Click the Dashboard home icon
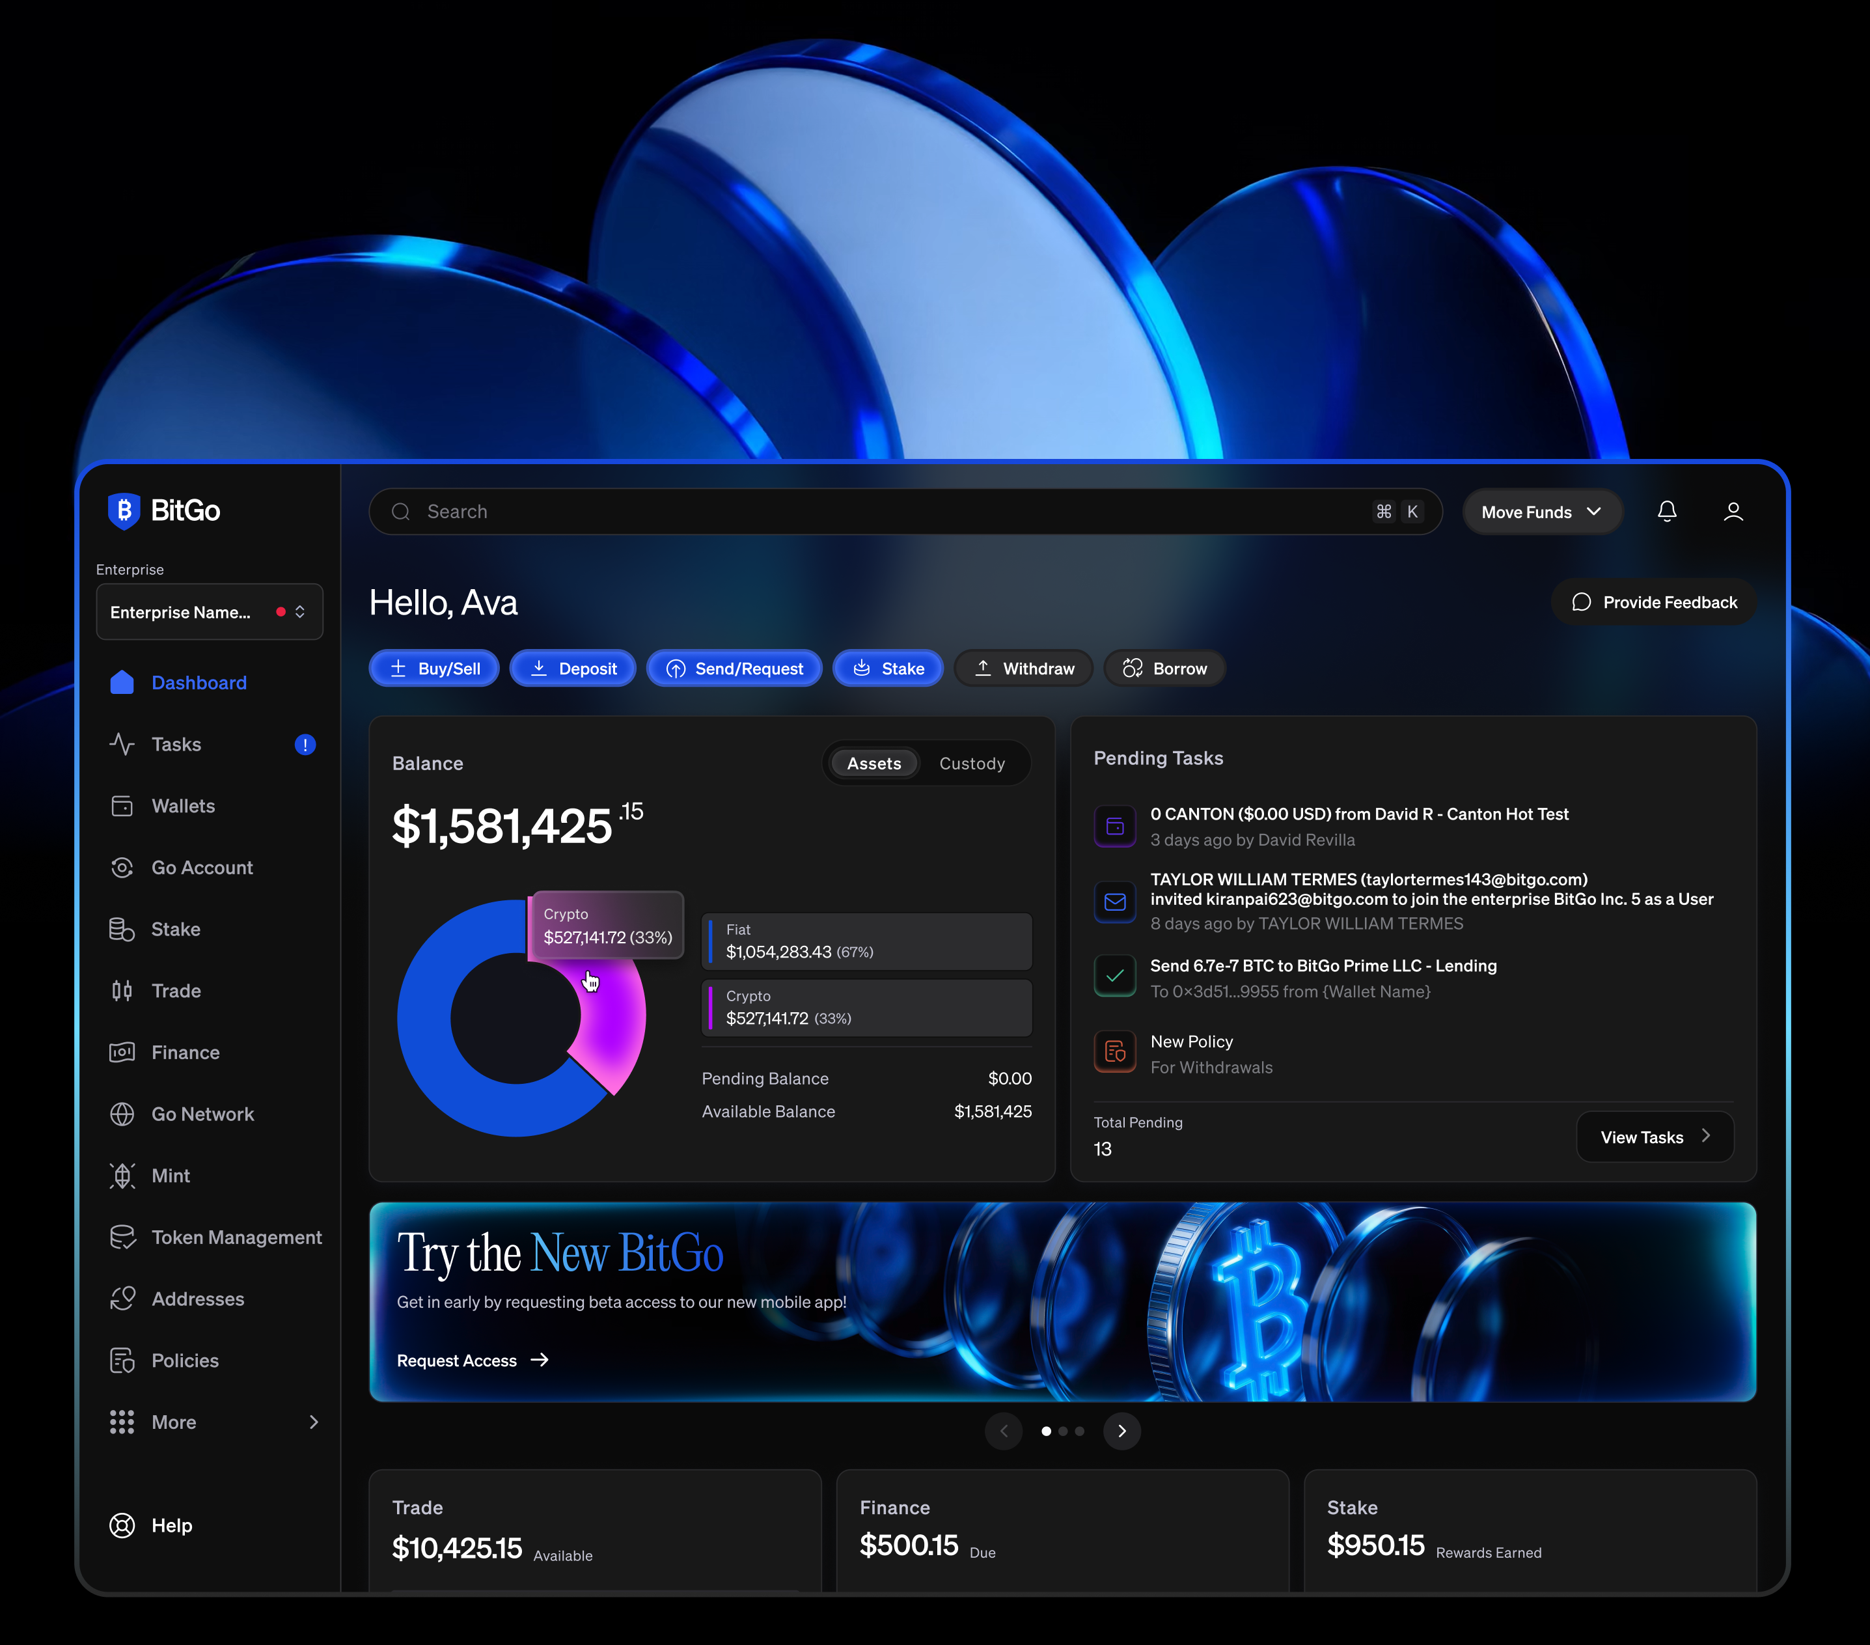This screenshot has height=1645, width=1870. click(x=122, y=682)
